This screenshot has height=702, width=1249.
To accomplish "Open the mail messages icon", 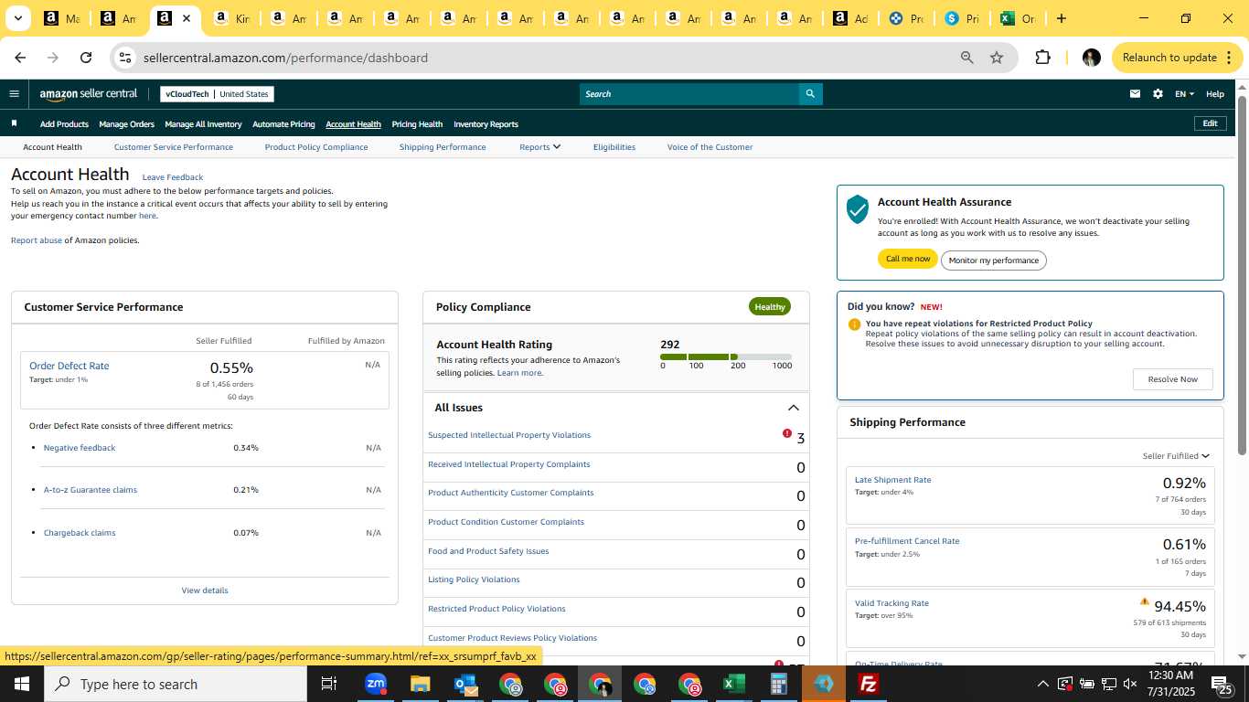I will coord(1135,93).
